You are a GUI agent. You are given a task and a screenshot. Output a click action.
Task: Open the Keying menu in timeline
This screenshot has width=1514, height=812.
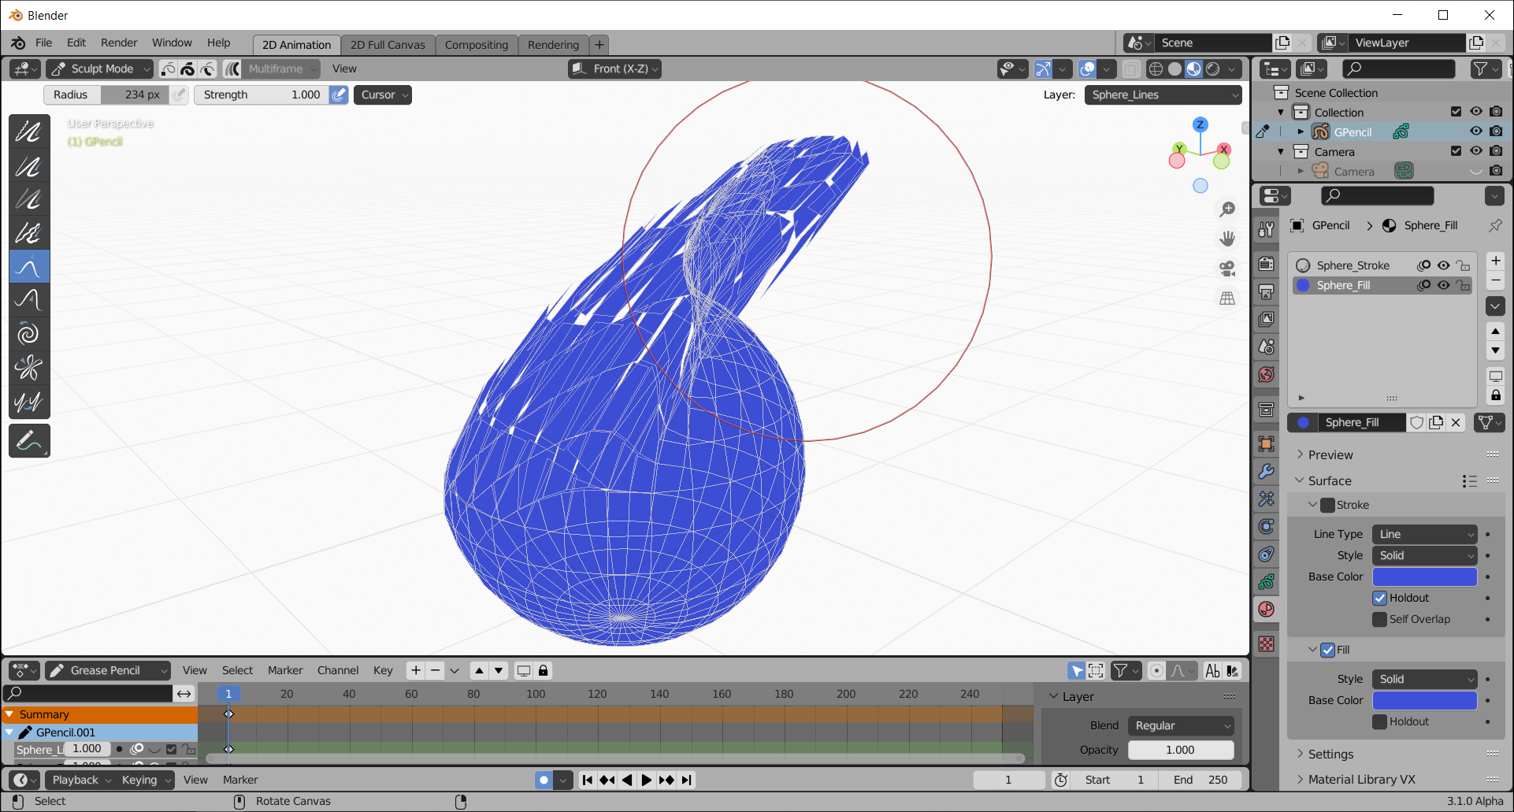pyautogui.click(x=145, y=780)
